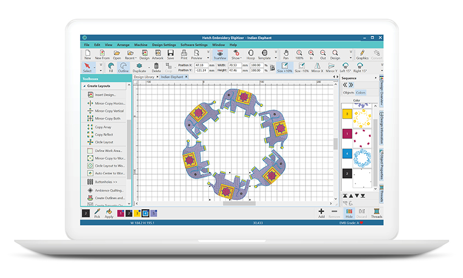Viewport: 463px width, 278px height.
Task: Open the Software Settings menu
Action: pos(194,45)
